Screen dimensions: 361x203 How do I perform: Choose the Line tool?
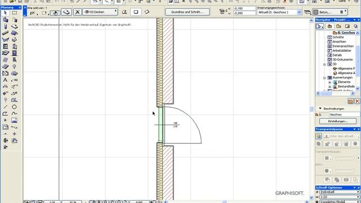5,107
